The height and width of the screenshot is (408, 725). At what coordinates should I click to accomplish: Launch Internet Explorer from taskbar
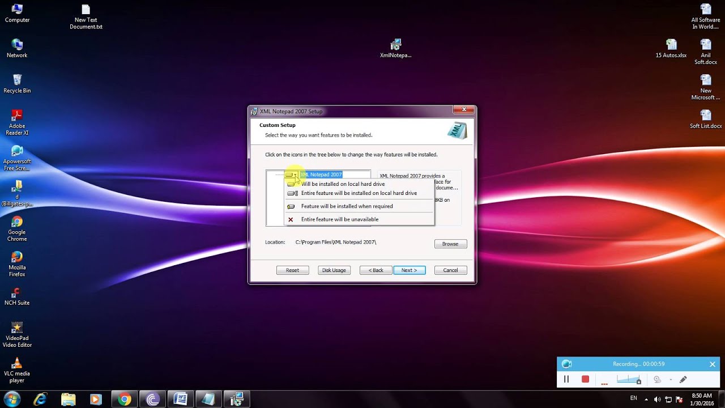pyautogui.click(x=40, y=399)
